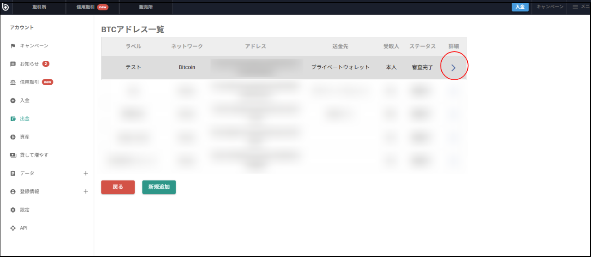Viewport: 591px width, 257px height.
Task: Click the BTCアドレス一覧 heading
Action: 133,29
